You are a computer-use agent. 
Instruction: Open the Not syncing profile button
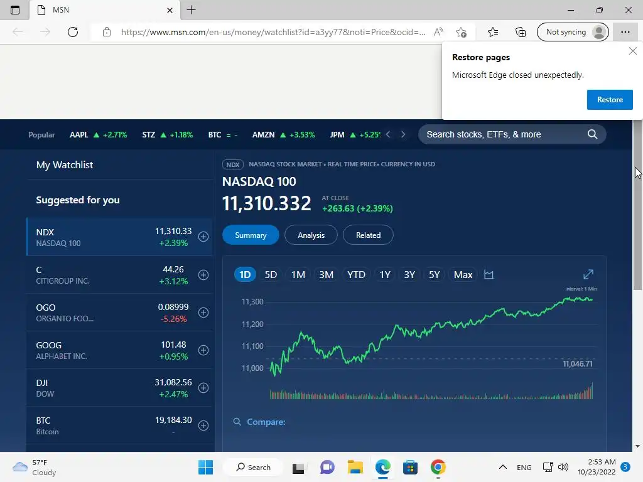point(573,32)
